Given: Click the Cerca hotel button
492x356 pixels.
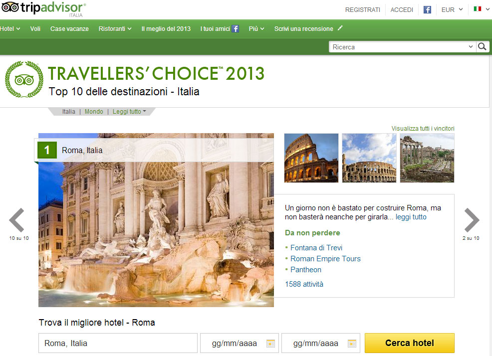Looking at the screenshot, I should pos(410,343).
